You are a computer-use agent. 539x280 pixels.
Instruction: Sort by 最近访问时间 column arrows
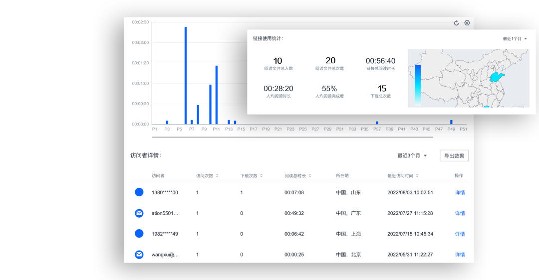[417, 176]
